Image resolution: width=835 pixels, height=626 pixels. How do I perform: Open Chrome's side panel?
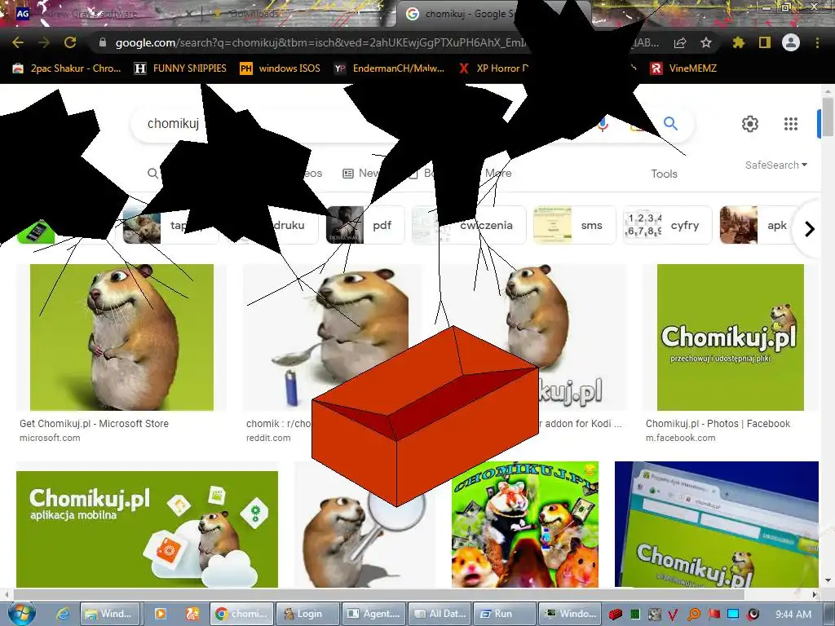point(765,42)
